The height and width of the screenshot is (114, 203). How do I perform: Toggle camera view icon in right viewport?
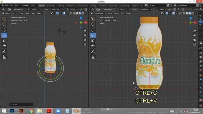(x=194, y=40)
